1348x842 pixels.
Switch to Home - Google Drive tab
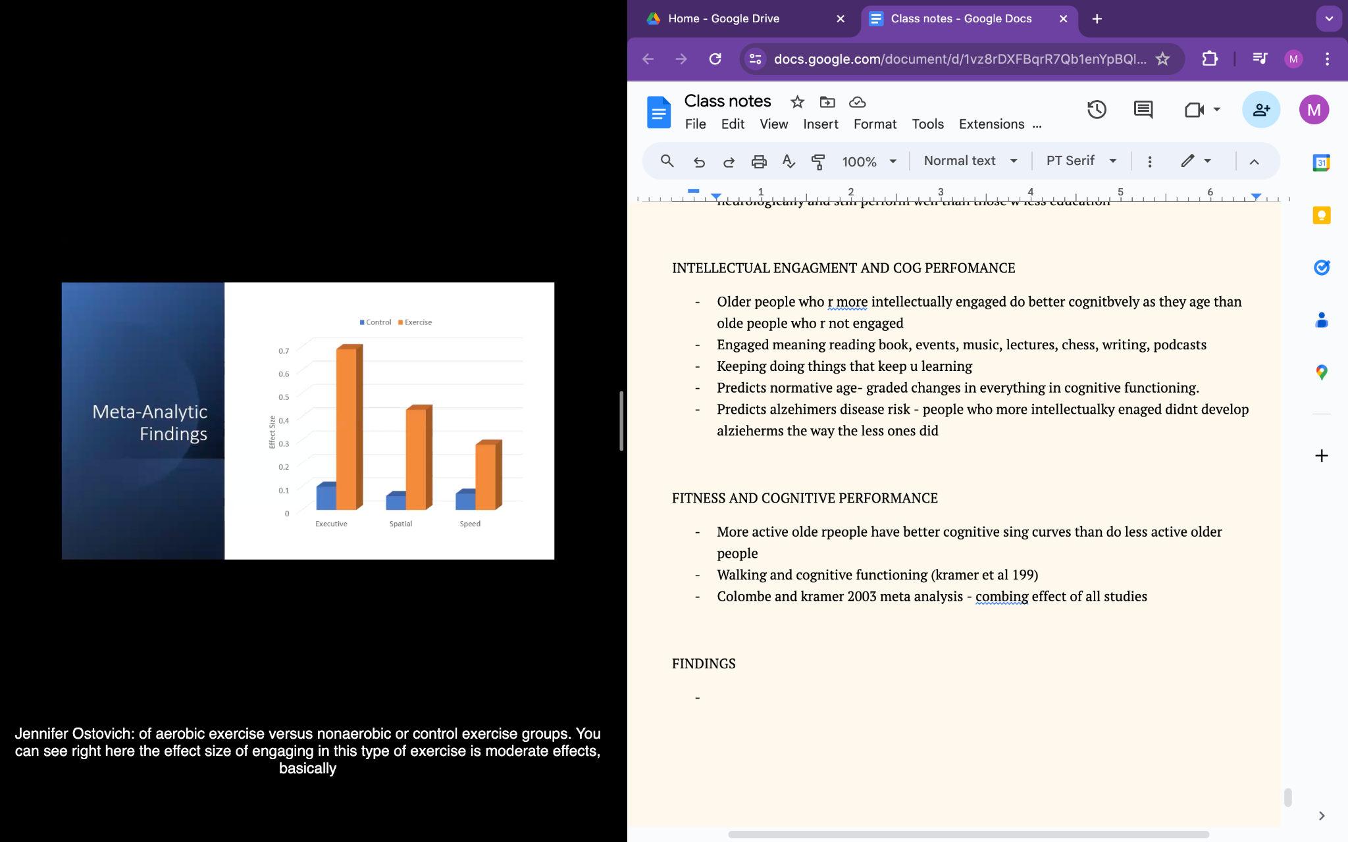click(x=723, y=18)
